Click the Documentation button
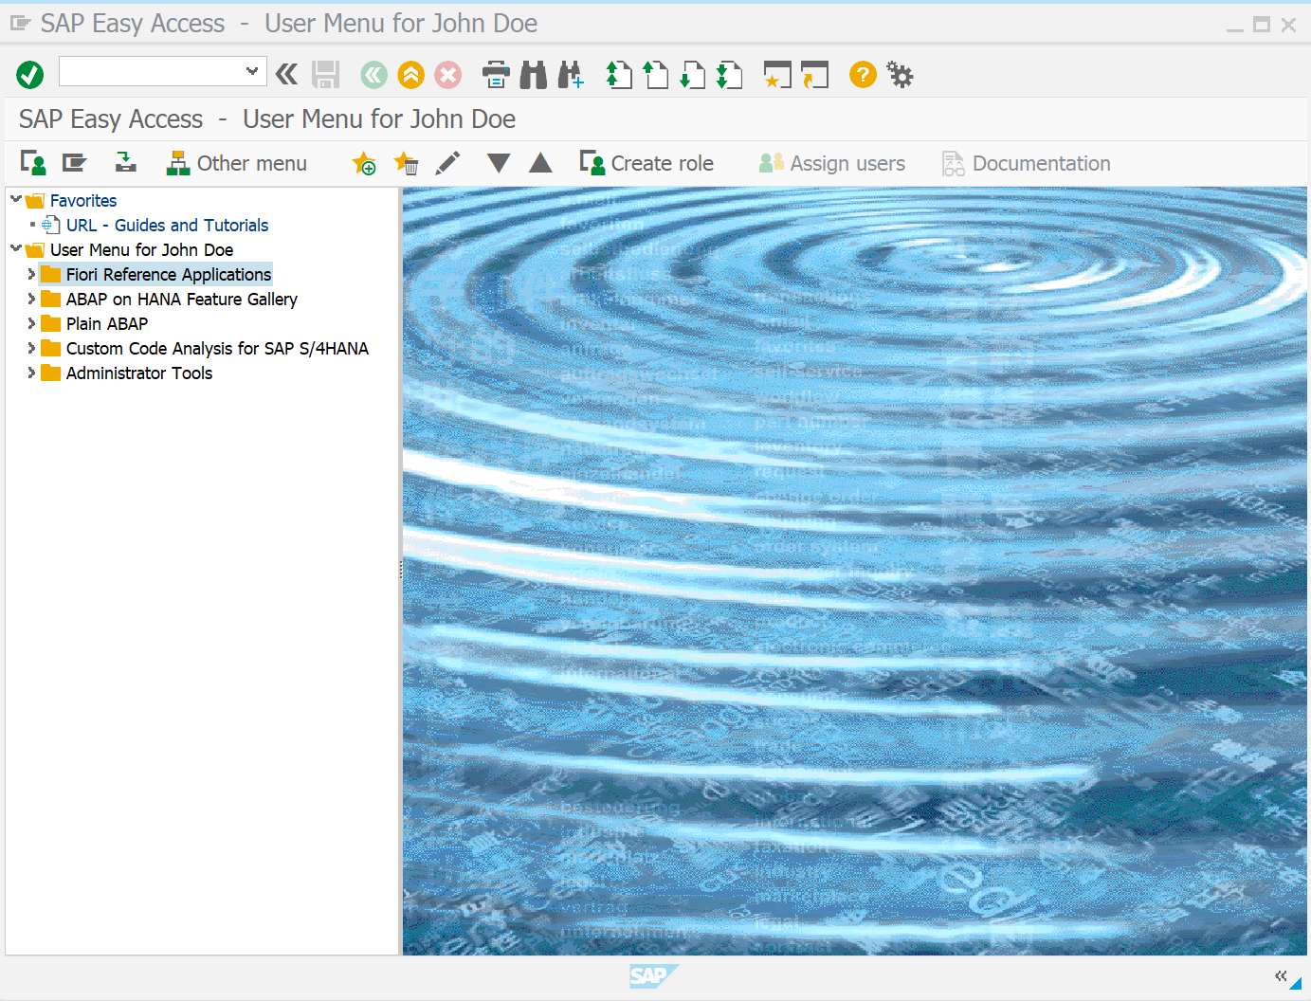 click(1027, 163)
